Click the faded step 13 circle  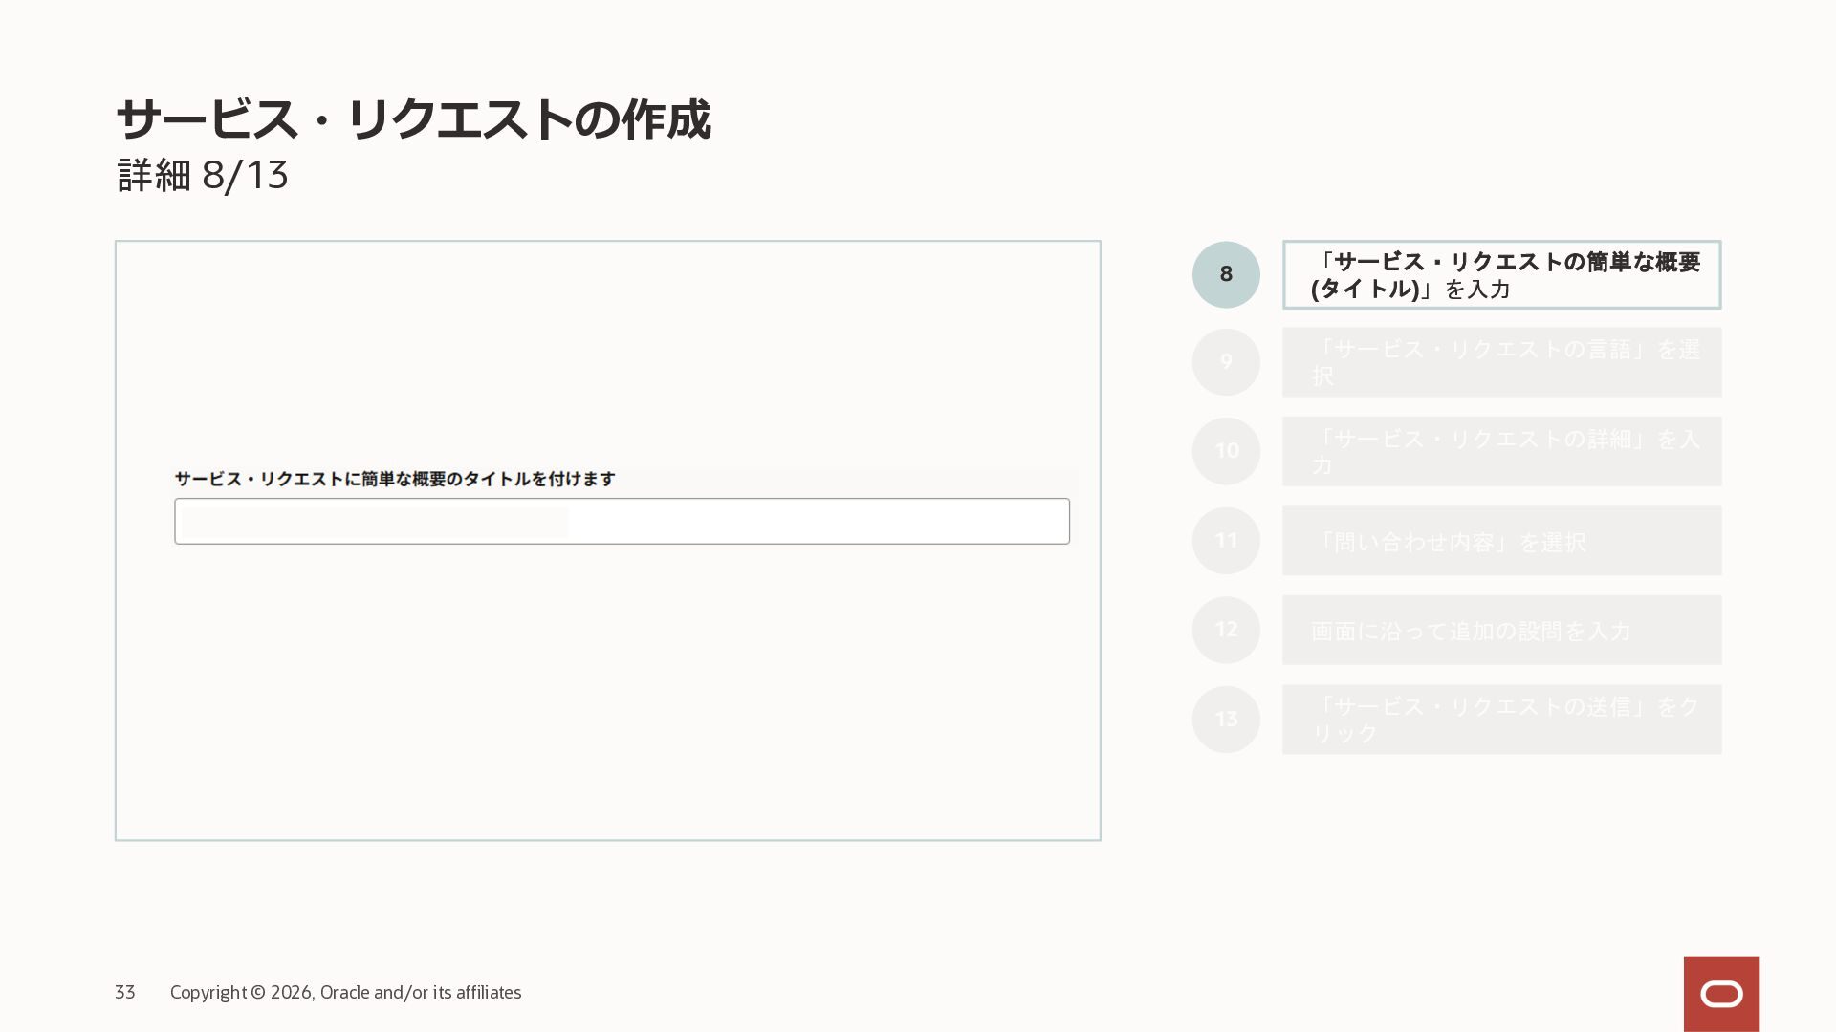[x=1226, y=720]
